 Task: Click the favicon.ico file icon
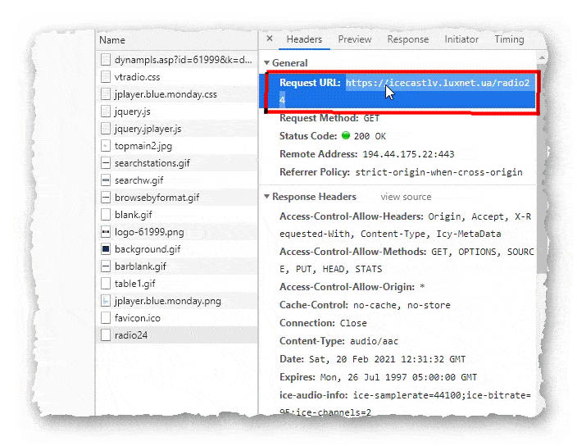coord(106,318)
